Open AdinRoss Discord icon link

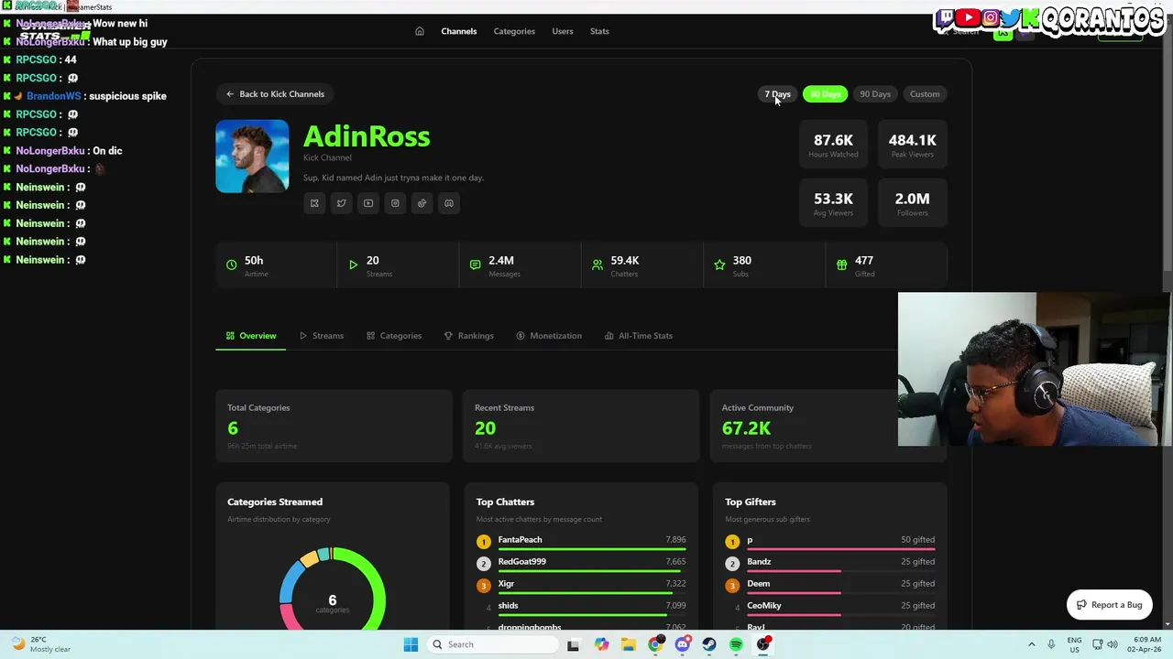tap(449, 203)
